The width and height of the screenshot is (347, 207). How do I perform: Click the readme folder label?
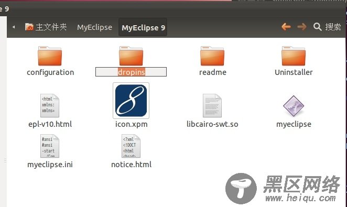click(213, 72)
